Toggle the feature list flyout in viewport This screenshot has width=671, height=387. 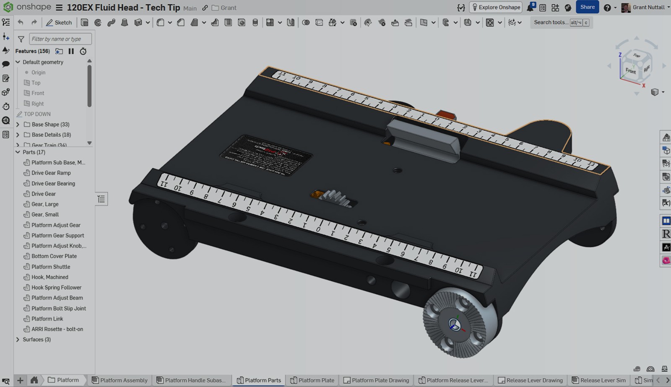pos(101,199)
